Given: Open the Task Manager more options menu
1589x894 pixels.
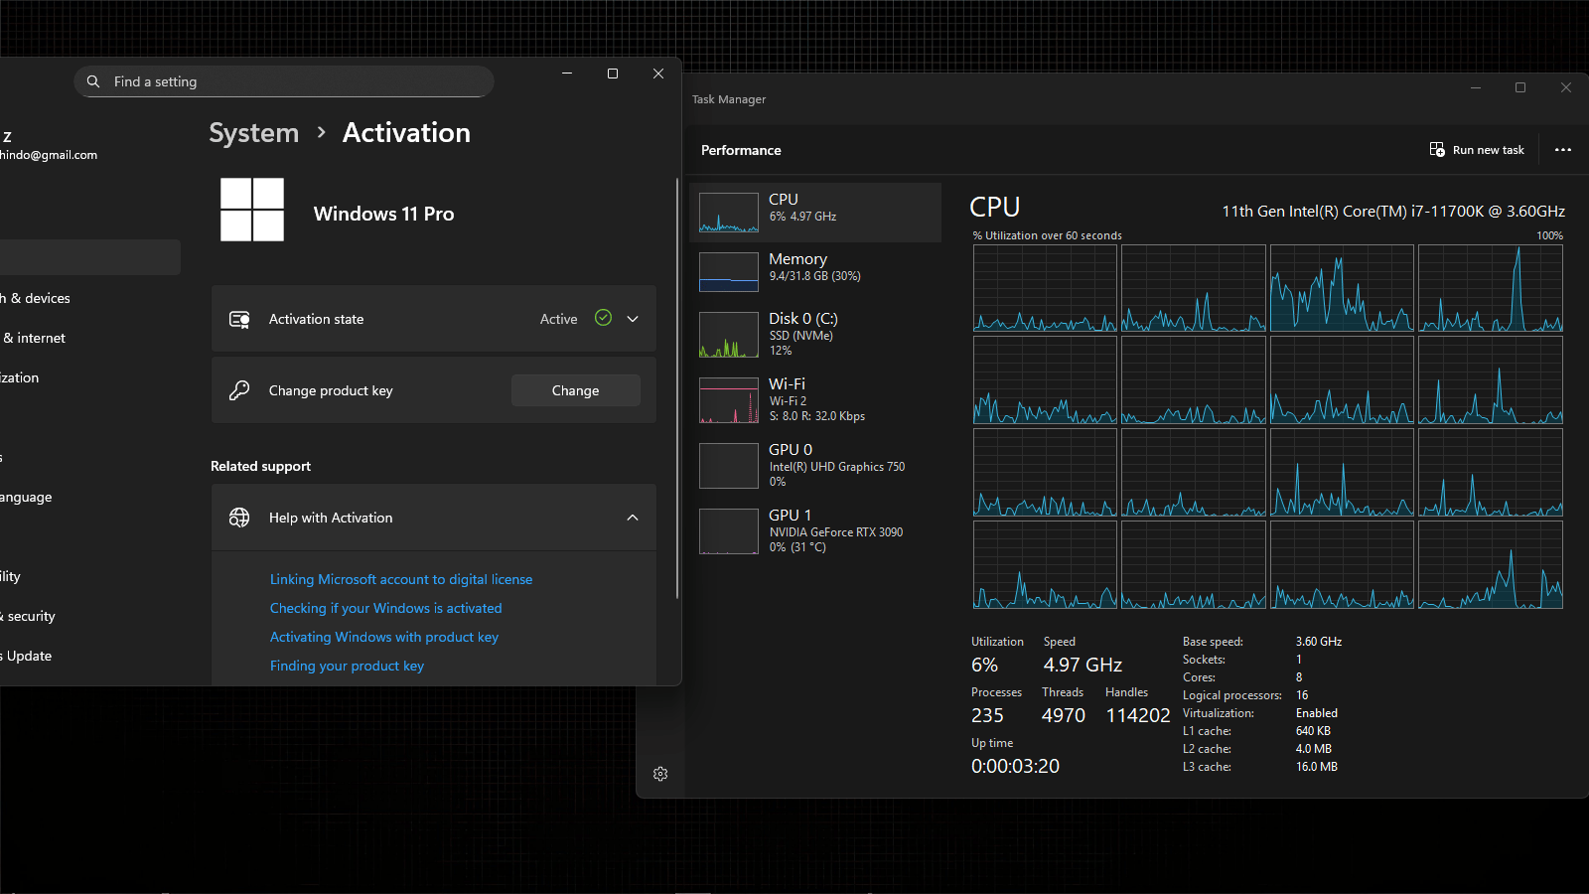Looking at the screenshot, I should 1563,149.
